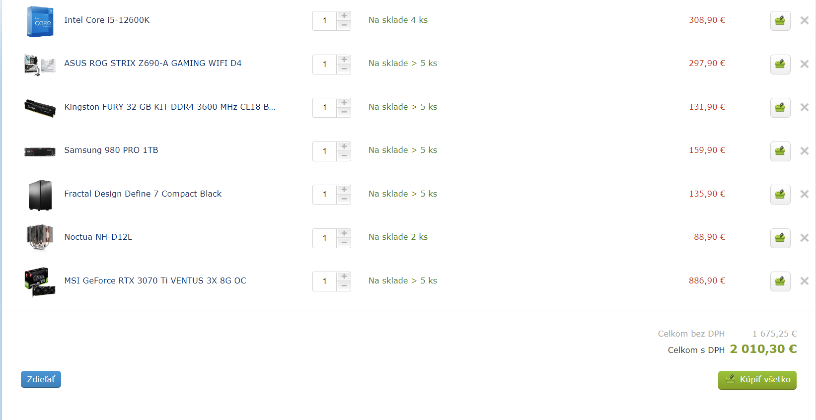The width and height of the screenshot is (816, 420).
Task: Click the Intel Core i5 box thumbnail
Action: pyautogui.click(x=40, y=21)
